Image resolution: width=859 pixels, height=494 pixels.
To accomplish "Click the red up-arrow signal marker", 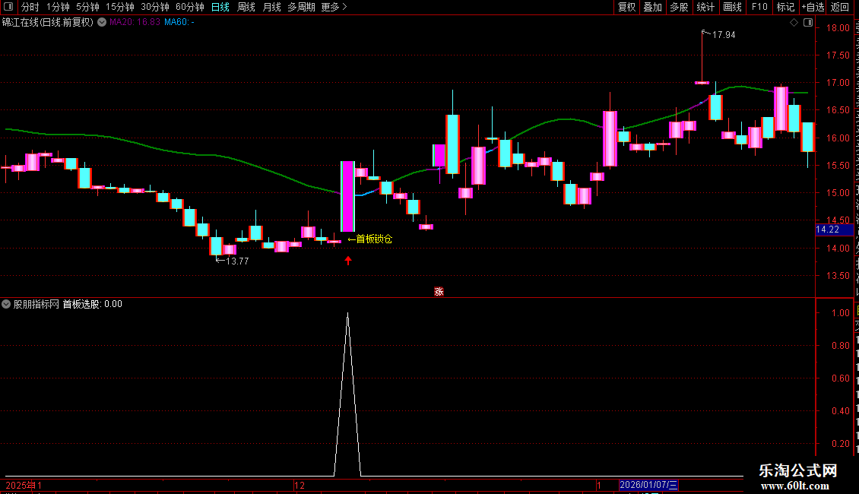I will (x=348, y=261).
